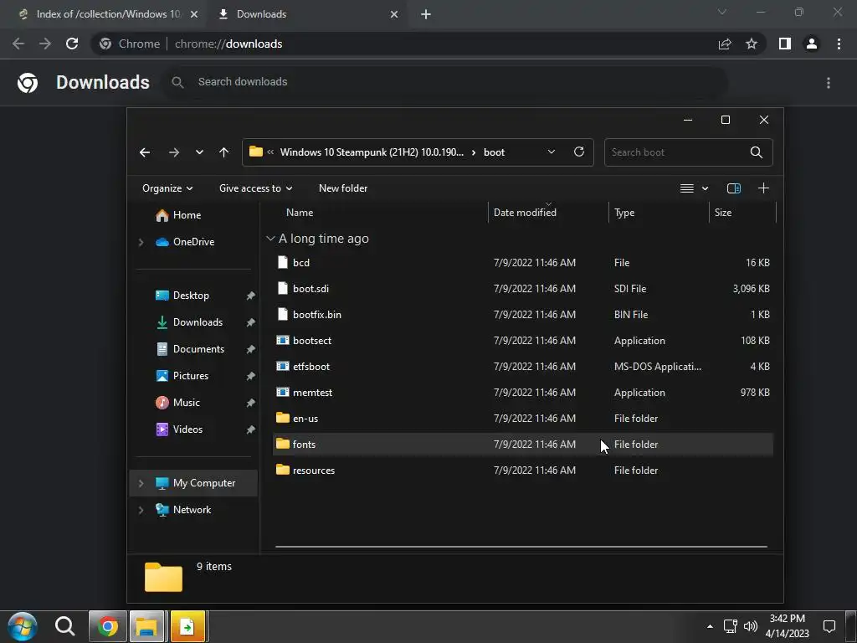Select the bootsect application icon
The width and height of the screenshot is (857, 643).
click(283, 340)
